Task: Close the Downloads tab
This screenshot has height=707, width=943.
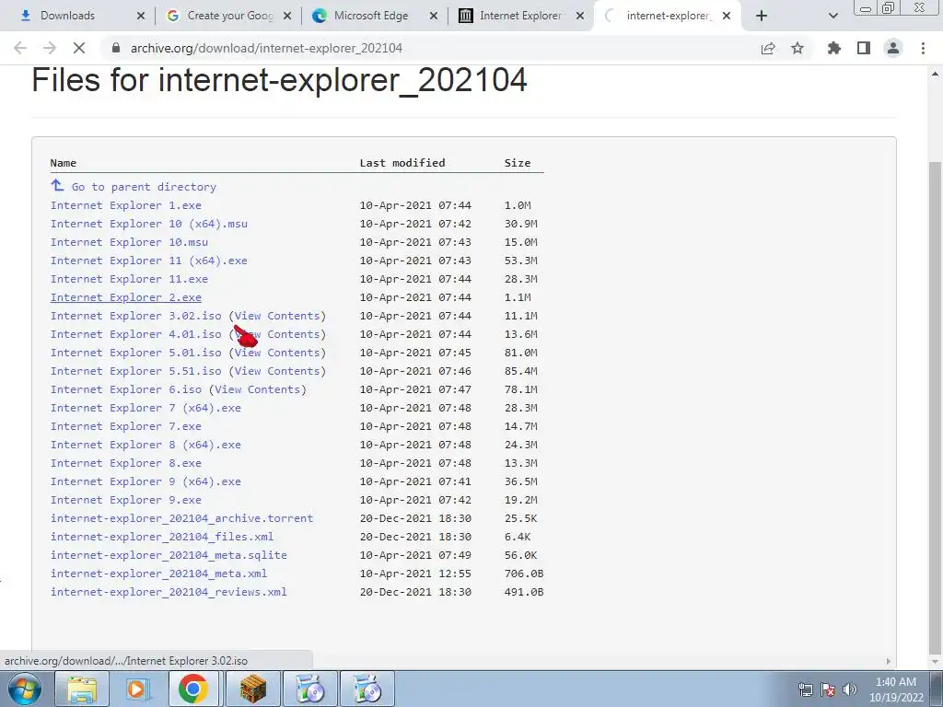Action: click(141, 17)
